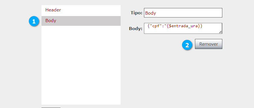
Task: Focus the Body textarea with cpf JSON
Action: pyautogui.click(x=183, y=28)
